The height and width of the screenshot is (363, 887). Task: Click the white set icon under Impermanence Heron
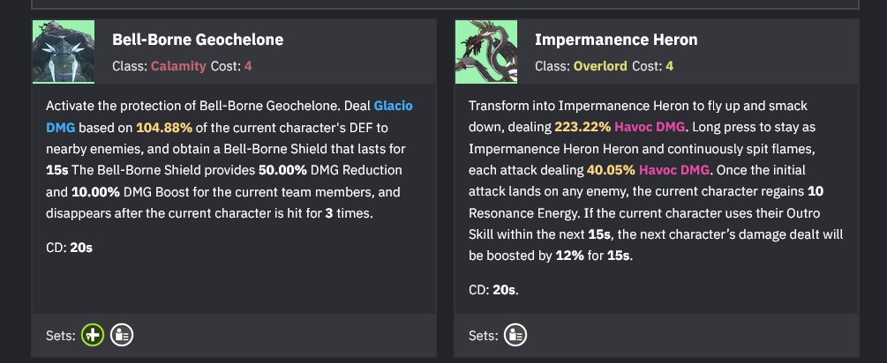click(515, 336)
